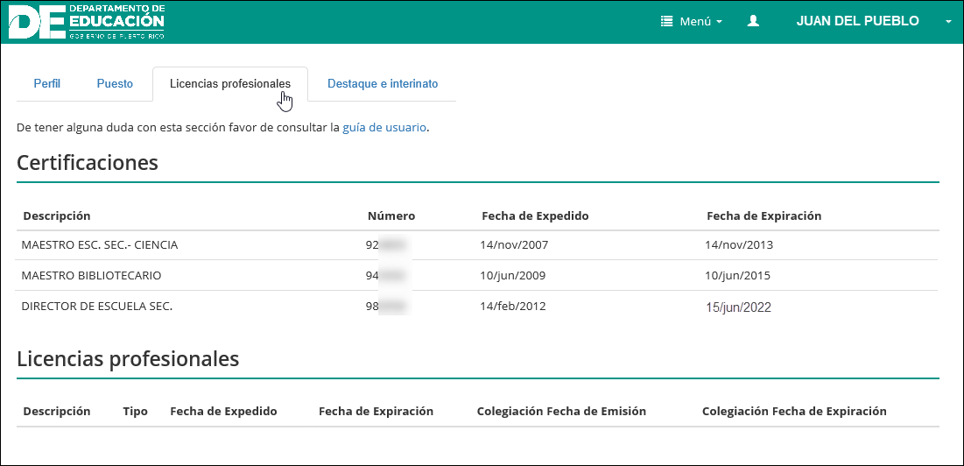Click the 15/jun/2022 expiration date
This screenshot has height=466, width=964.
tap(739, 307)
